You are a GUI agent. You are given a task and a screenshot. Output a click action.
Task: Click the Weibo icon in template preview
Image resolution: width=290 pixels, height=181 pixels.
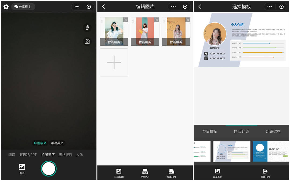[206, 59]
